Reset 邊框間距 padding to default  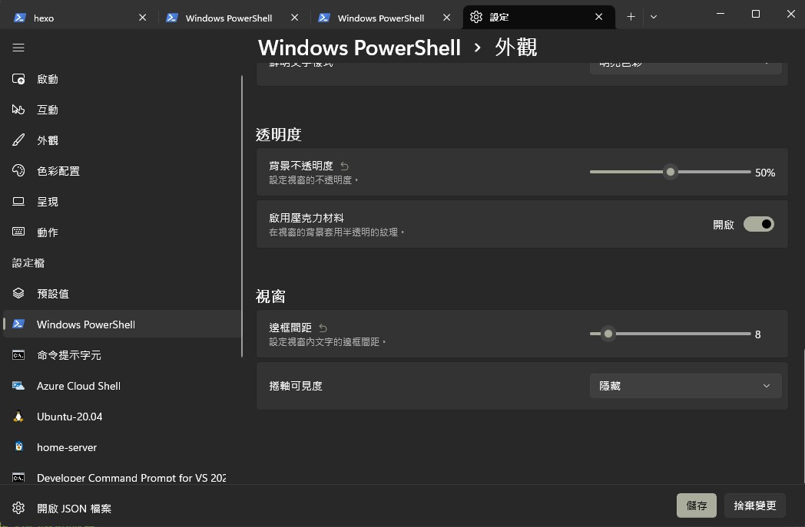[x=323, y=328]
